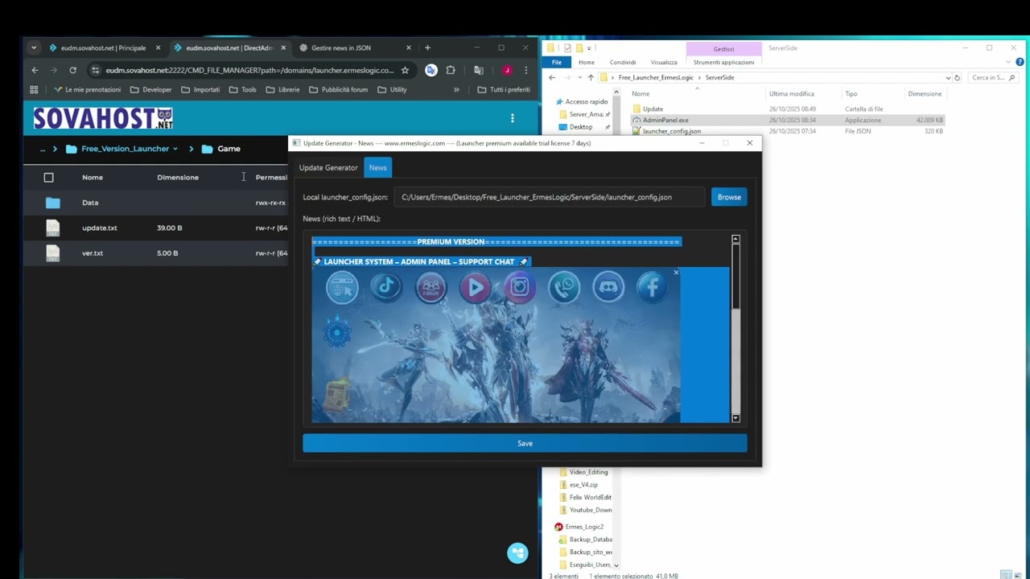Open the Developer bookmark folder
The image size is (1030, 579).
(150, 89)
